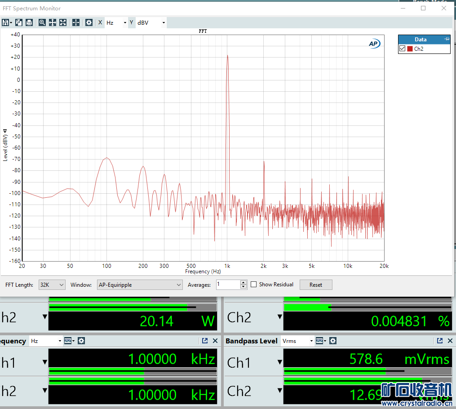Pin the Data legend panel
This screenshot has height=409, width=456.
pyautogui.click(x=447, y=39)
